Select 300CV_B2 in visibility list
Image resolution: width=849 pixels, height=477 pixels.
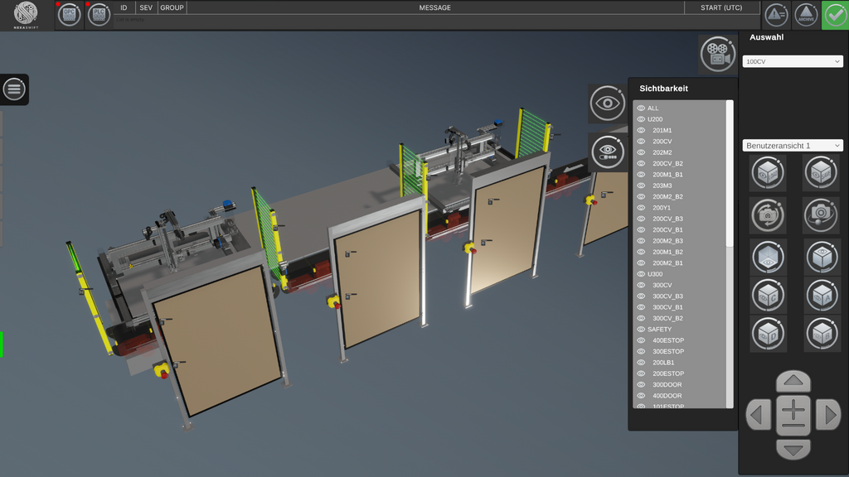(x=667, y=319)
